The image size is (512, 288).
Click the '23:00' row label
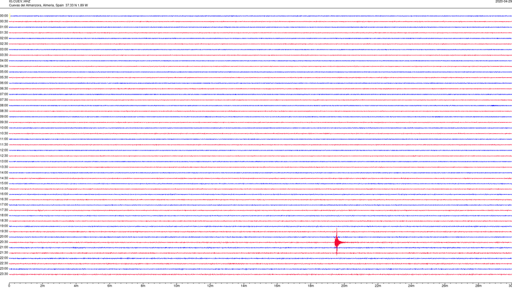click(4, 269)
